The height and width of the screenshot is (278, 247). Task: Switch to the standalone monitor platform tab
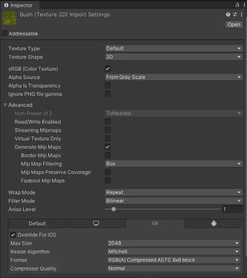point(96,224)
